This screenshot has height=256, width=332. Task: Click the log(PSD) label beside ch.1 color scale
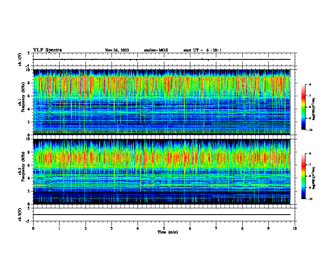314,109
